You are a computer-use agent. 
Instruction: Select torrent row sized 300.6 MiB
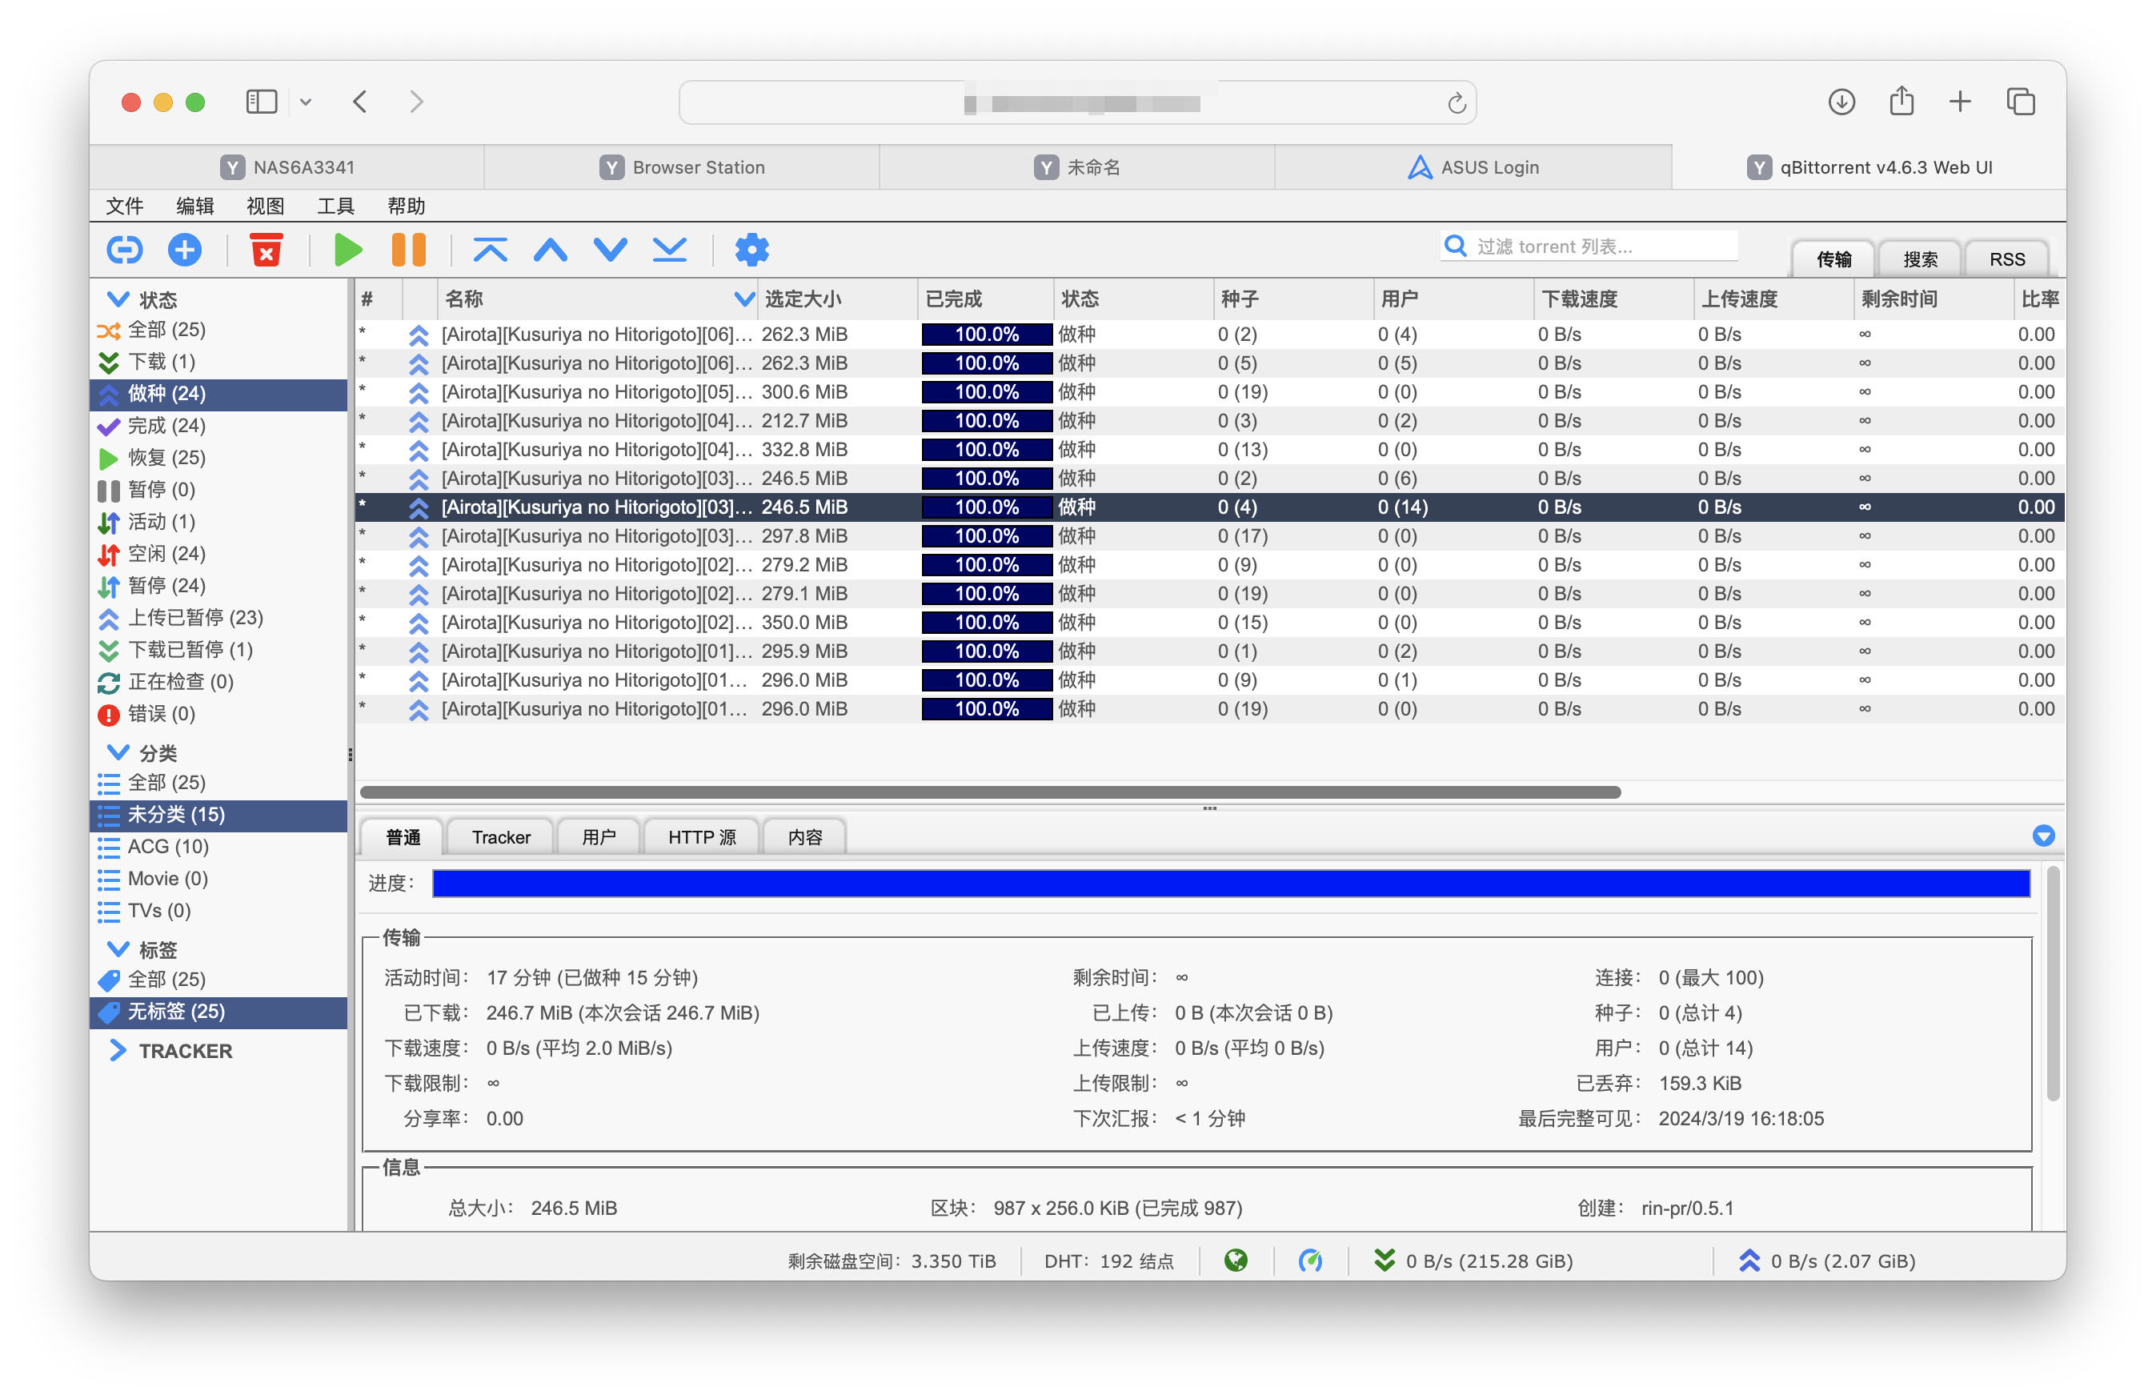click(x=1209, y=391)
